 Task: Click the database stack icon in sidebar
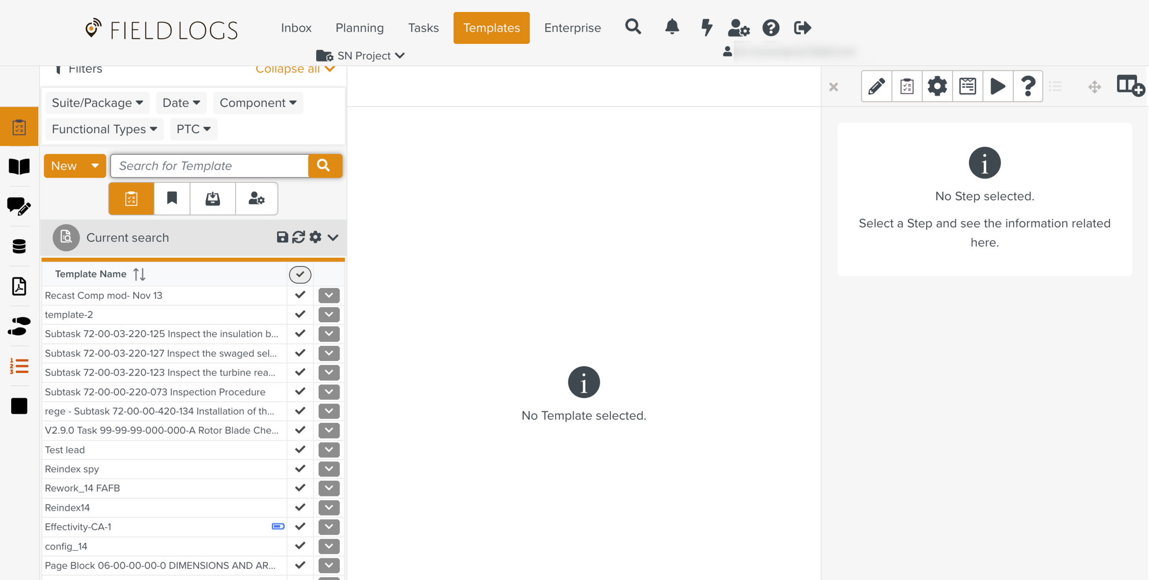(x=19, y=246)
